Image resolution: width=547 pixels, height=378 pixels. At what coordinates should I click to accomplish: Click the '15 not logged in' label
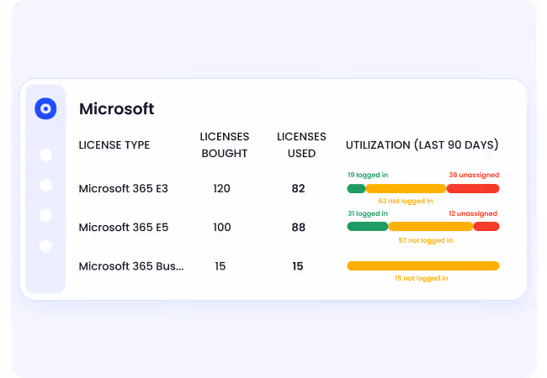[x=422, y=278]
